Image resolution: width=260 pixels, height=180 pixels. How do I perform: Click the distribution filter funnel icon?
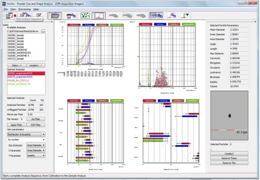click(x=185, y=15)
